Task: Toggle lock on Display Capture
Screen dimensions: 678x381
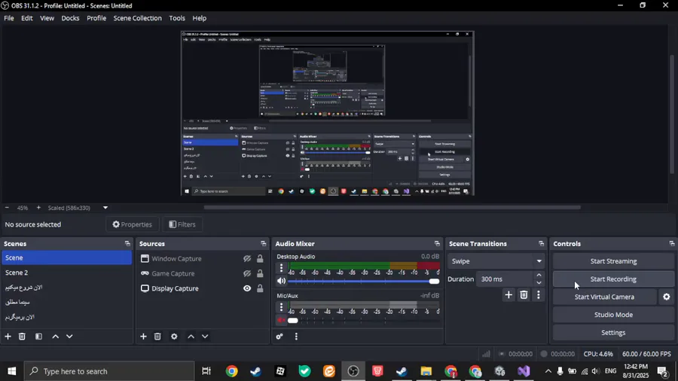Action: click(260, 288)
